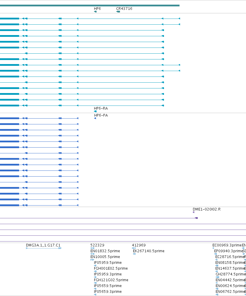Open the EN06762.5prime EST label
This screenshot has height=296, width=246.
(x=230, y=292)
